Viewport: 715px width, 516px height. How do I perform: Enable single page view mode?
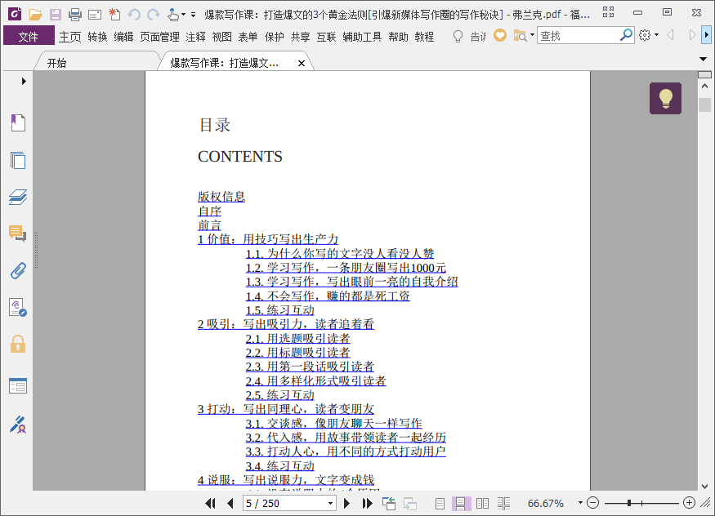click(440, 503)
